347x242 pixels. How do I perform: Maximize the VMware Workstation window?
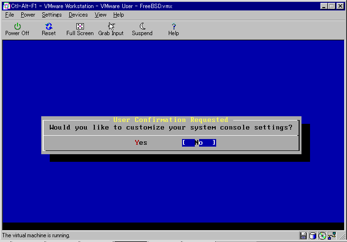(x=332, y=6)
